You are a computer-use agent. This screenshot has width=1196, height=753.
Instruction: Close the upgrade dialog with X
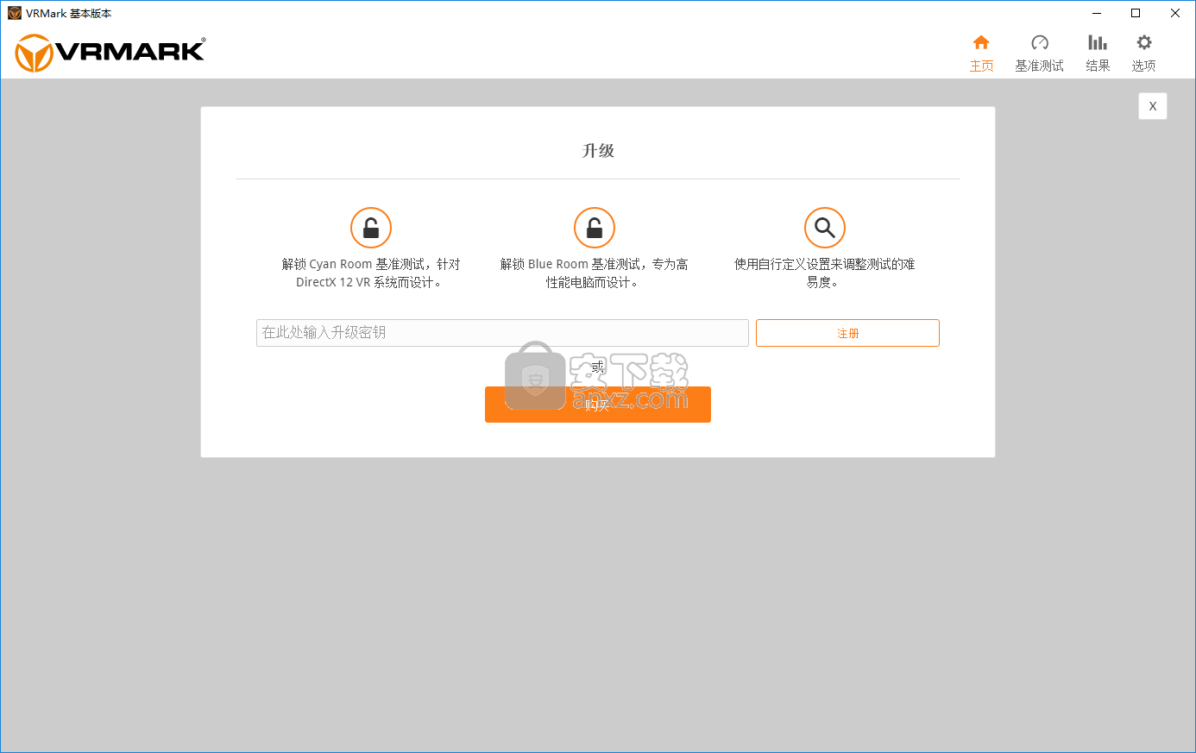click(x=1153, y=106)
